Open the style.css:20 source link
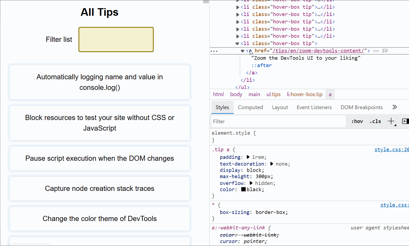The width and height of the screenshot is (409, 246). 392,150
